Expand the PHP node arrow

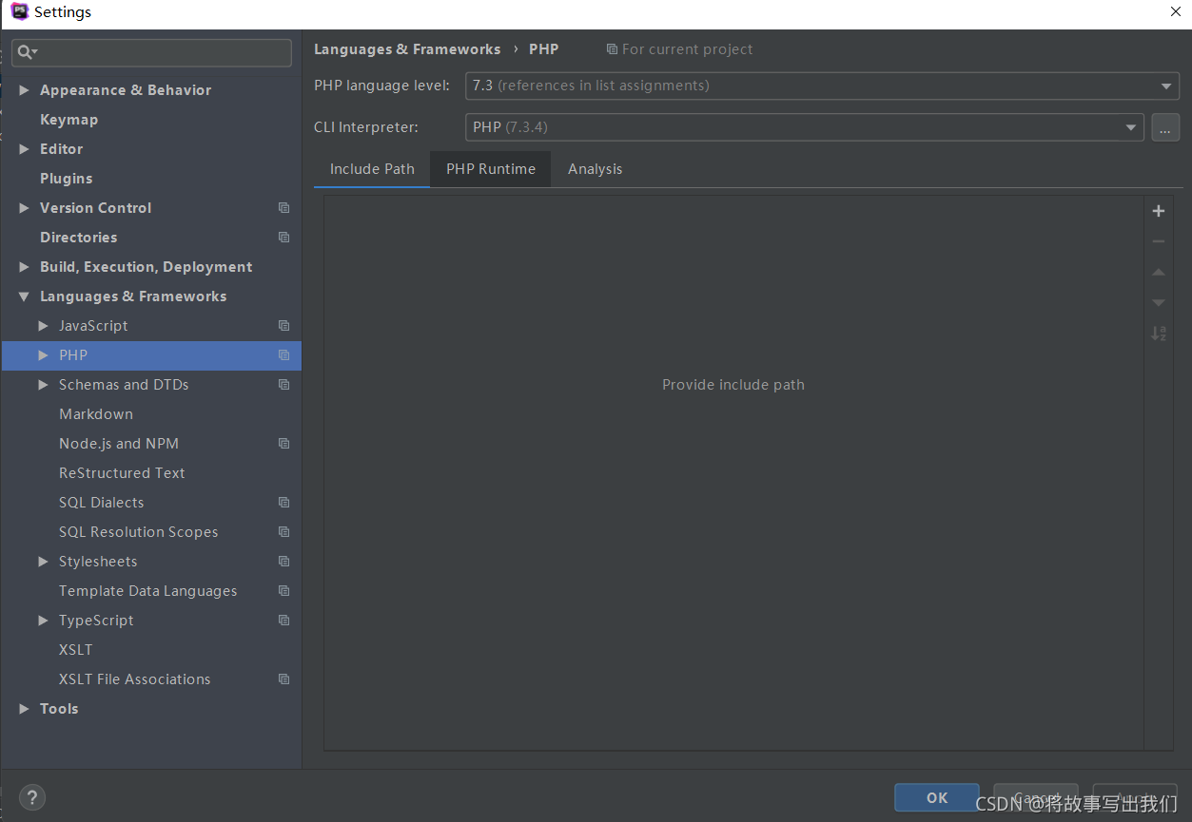(43, 355)
